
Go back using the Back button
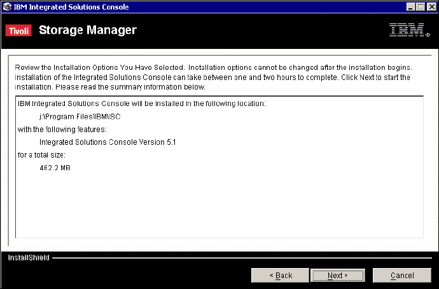click(x=280, y=276)
